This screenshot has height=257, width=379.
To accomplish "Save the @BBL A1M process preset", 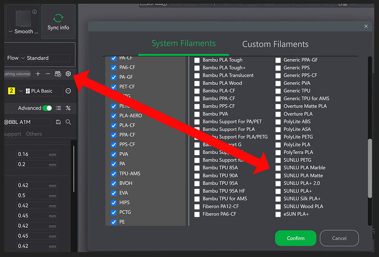I will [58, 122].
